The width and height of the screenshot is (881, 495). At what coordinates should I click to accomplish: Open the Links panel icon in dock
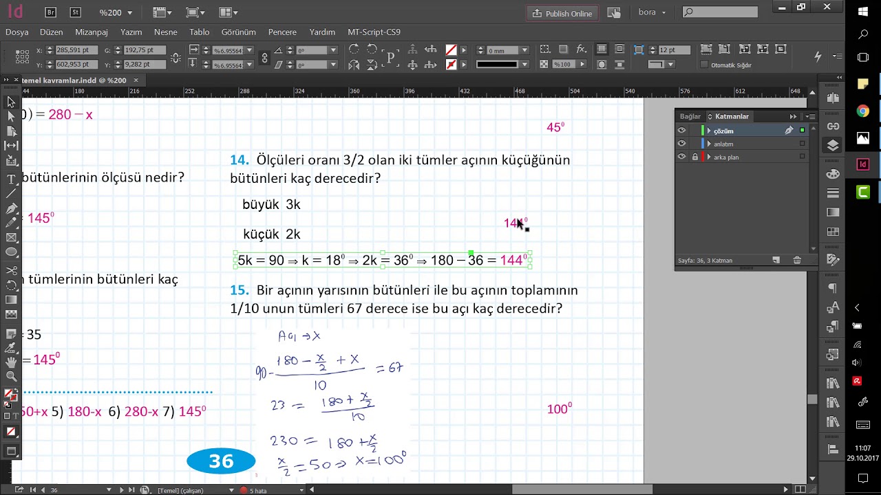[x=833, y=126]
